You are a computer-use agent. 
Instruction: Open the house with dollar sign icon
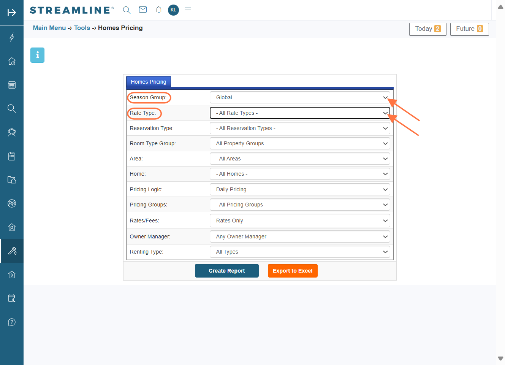tap(12, 275)
